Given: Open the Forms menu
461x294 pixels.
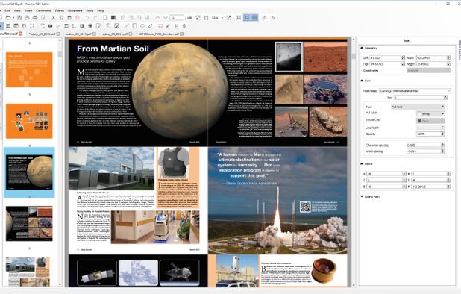Looking at the screenshot, I should (60, 10).
